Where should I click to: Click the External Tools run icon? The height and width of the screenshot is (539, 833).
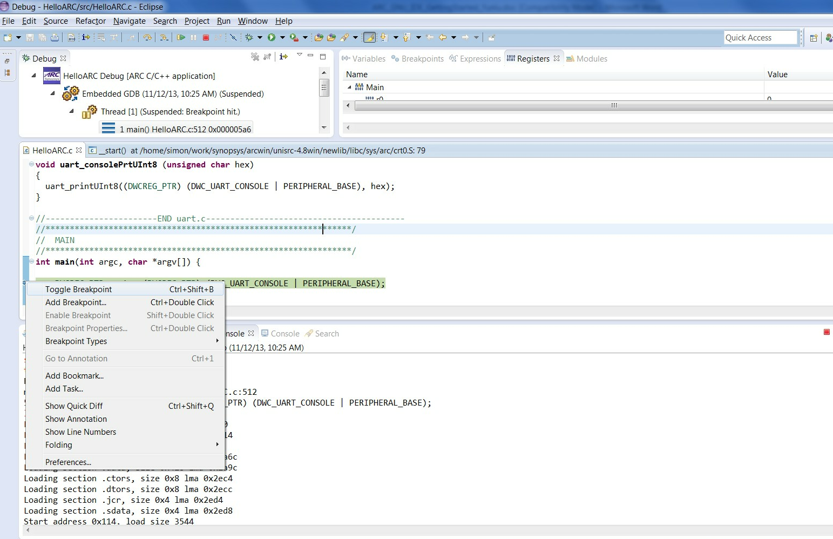pos(294,37)
